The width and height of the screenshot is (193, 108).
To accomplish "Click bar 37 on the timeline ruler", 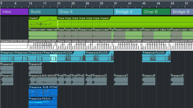I will point(116,3).
